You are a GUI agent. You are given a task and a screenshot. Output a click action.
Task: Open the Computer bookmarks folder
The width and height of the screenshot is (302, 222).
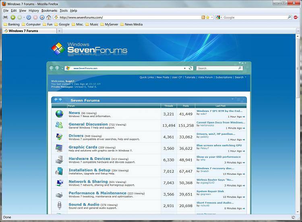[x=31, y=24]
